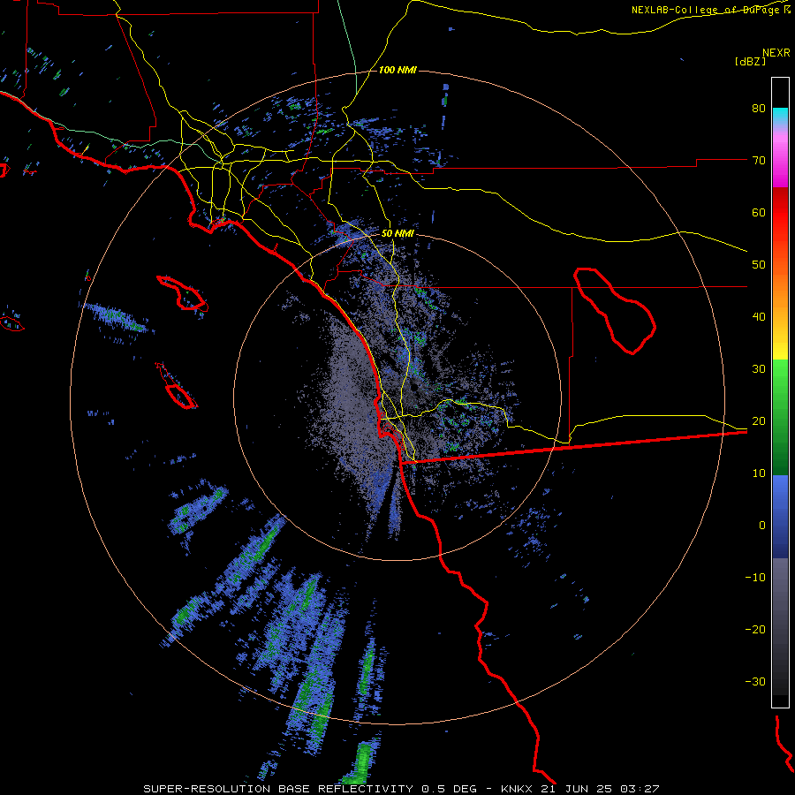Click the "100 NMI" range ring label
Viewport: 795px width, 795px height.
point(397,70)
